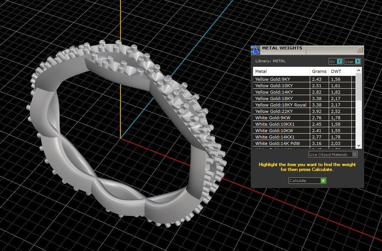Select the Yellow Gold:18KY Royal row
Viewport: 382px width, 251px height.
304,105
